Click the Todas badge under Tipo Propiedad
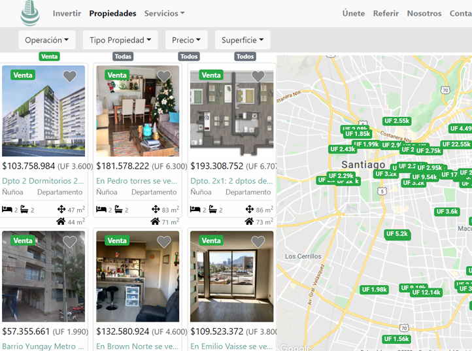Screen dimensions: 472x351 click(123, 56)
